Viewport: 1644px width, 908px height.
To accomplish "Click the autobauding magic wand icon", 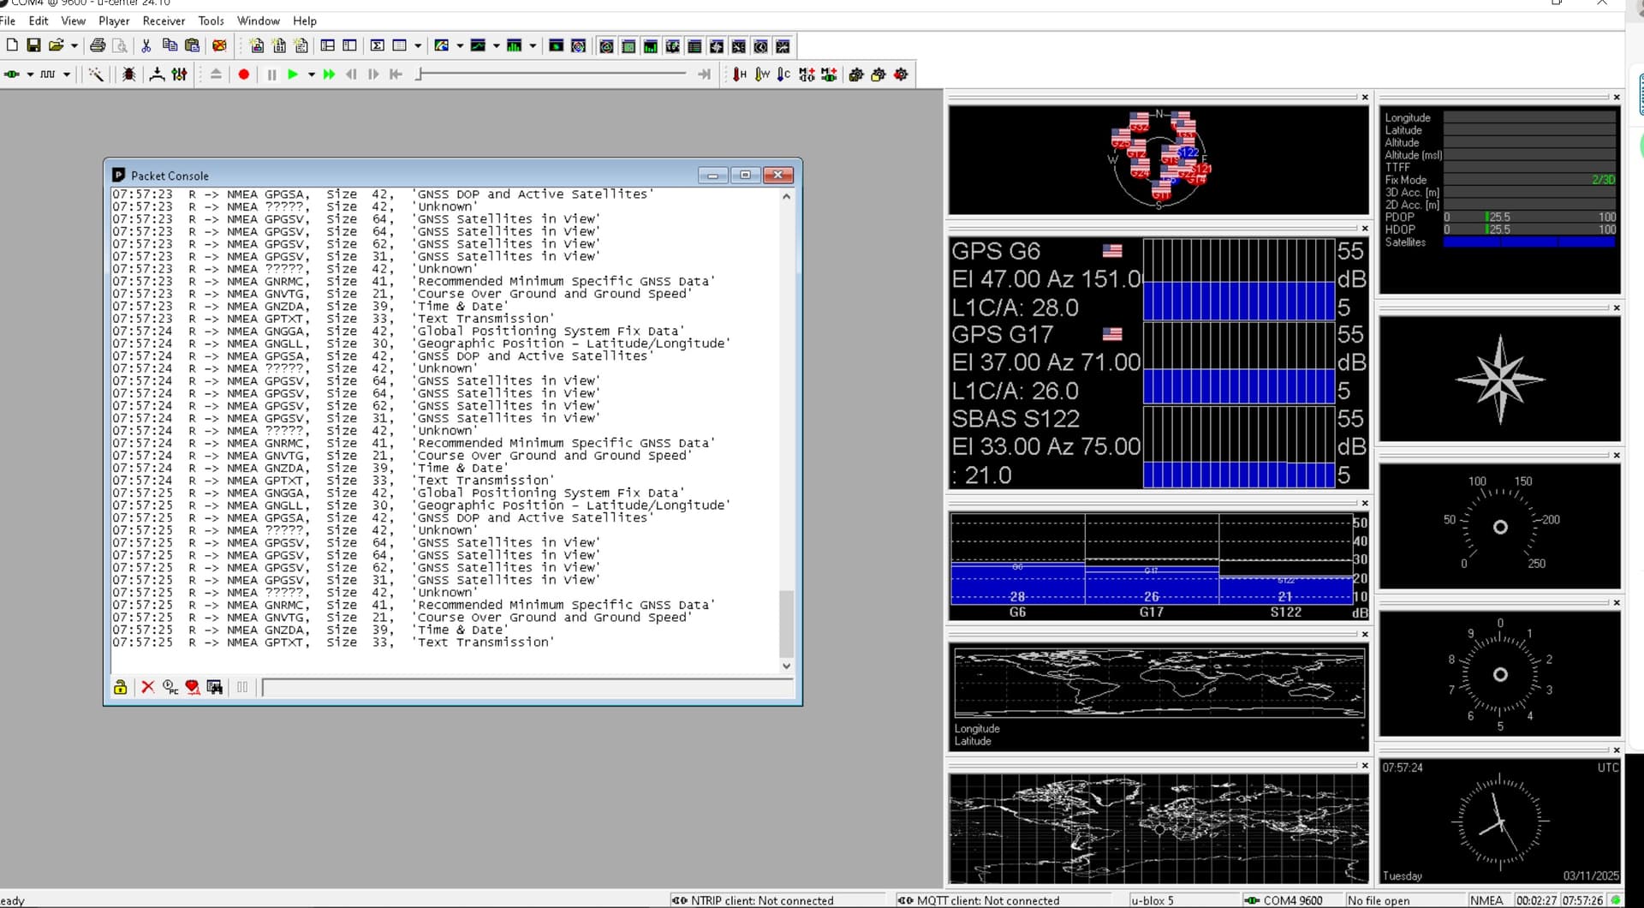I will tap(96, 75).
